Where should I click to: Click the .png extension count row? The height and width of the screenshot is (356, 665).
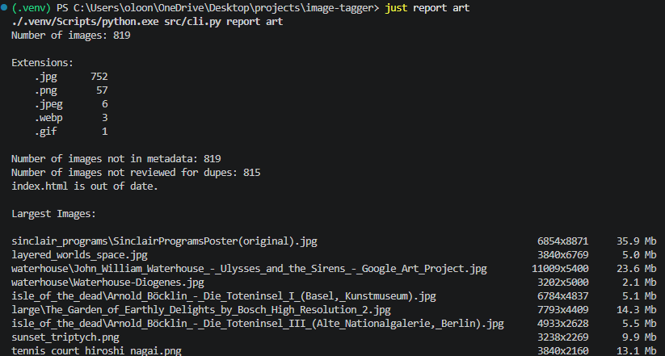click(x=71, y=90)
